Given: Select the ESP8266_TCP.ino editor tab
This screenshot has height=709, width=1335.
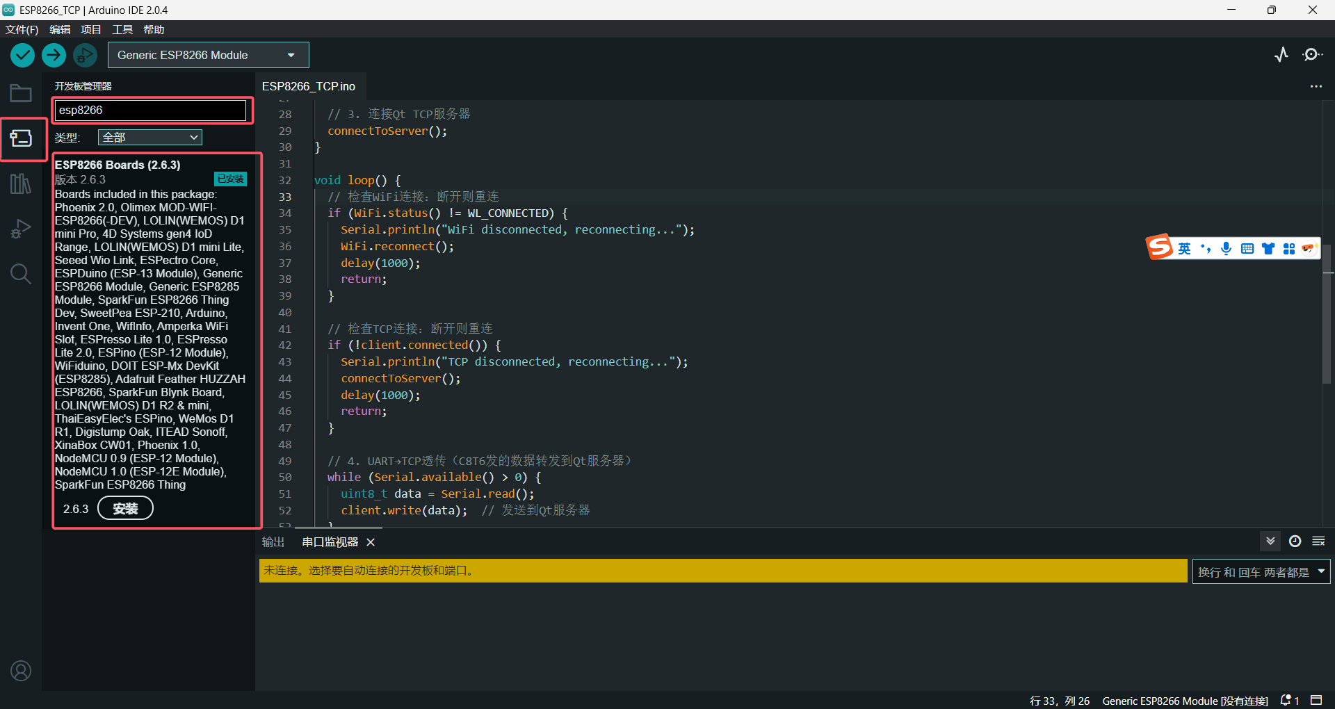Looking at the screenshot, I should point(309,86).
